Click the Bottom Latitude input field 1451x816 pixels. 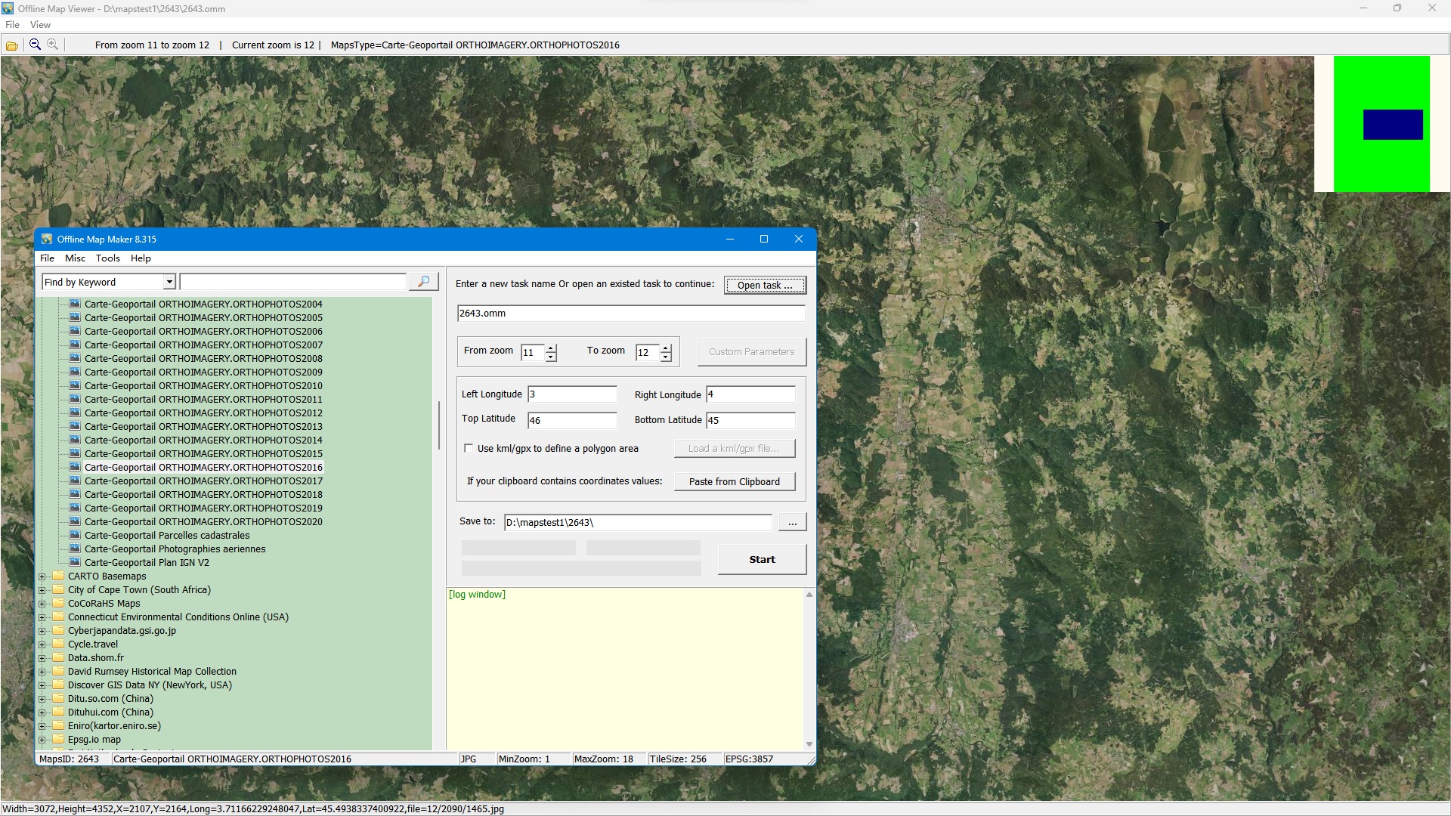pyautogui.click(x=750, y=420)
